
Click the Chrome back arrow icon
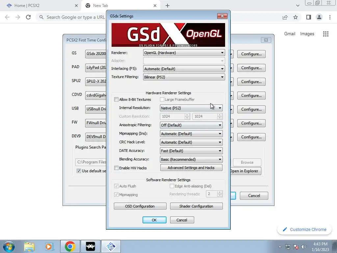pos(7,17)
